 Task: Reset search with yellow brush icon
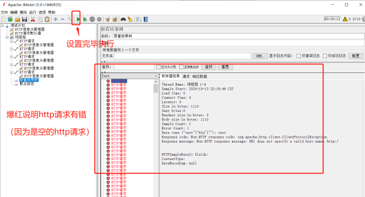point(130,19)
